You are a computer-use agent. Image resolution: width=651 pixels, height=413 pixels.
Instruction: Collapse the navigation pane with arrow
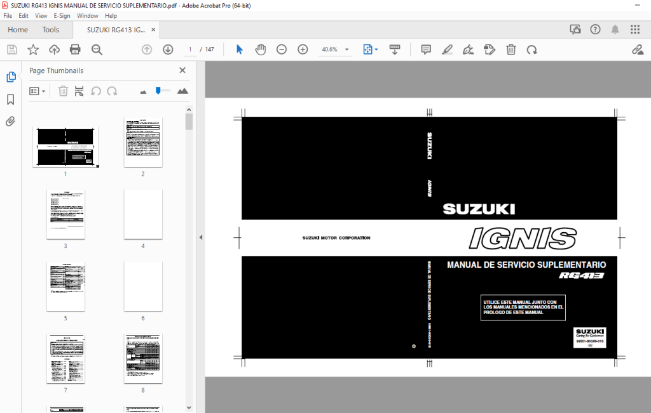pos(200,237)
